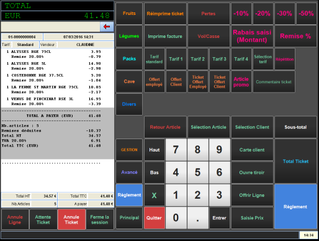Click the green X multiply key
Viewport: 319px width, 241px height.
[x=155, y=195]
